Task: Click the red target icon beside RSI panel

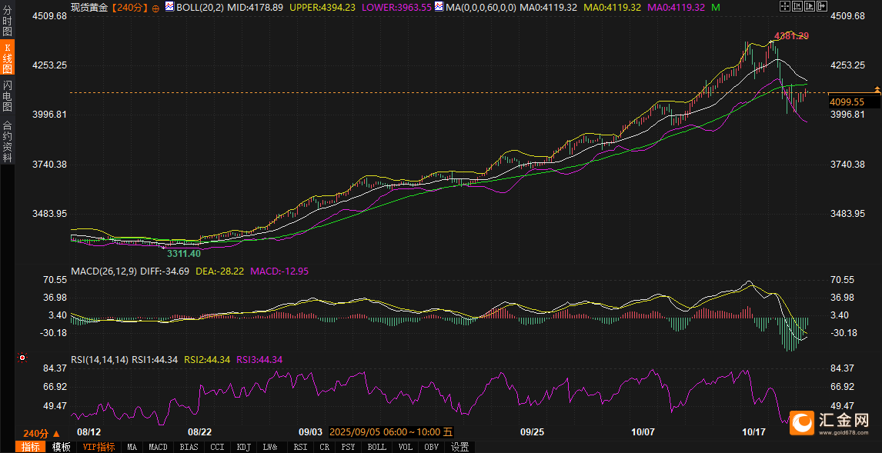Action: coord(22,358)
